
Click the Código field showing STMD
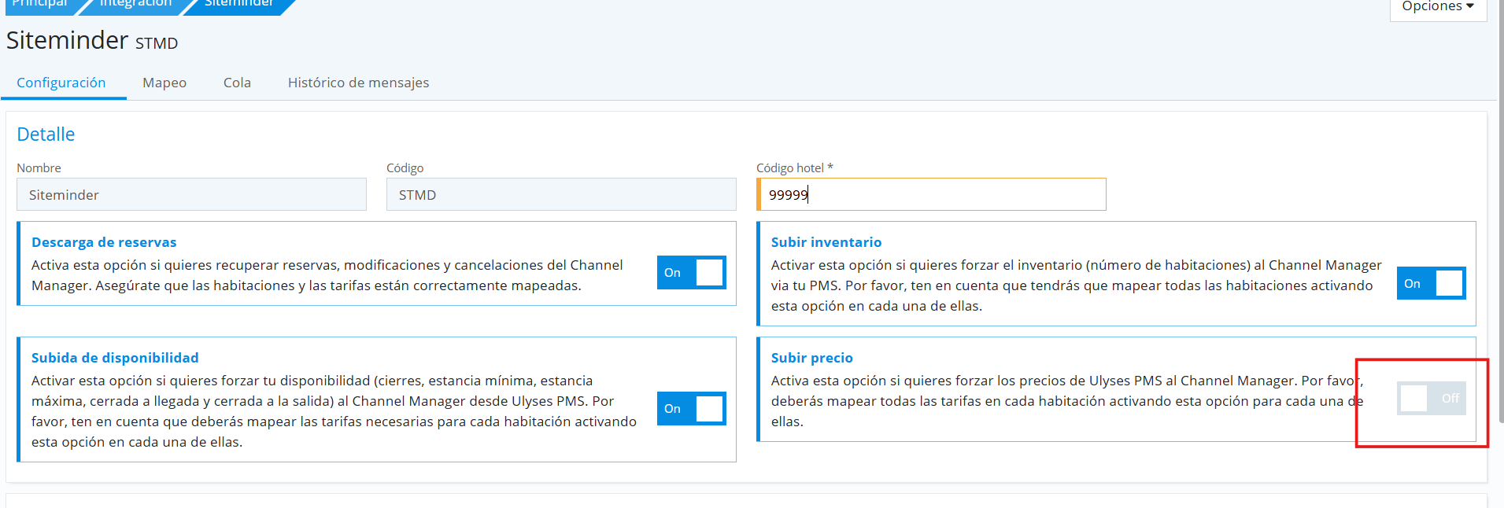coord(561,195)
